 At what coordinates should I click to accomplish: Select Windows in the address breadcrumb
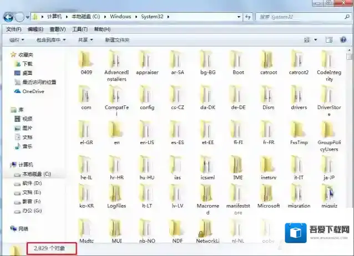point(120,17)
